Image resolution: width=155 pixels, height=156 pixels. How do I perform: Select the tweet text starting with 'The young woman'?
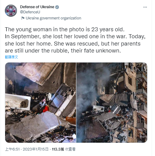(75, 40)
